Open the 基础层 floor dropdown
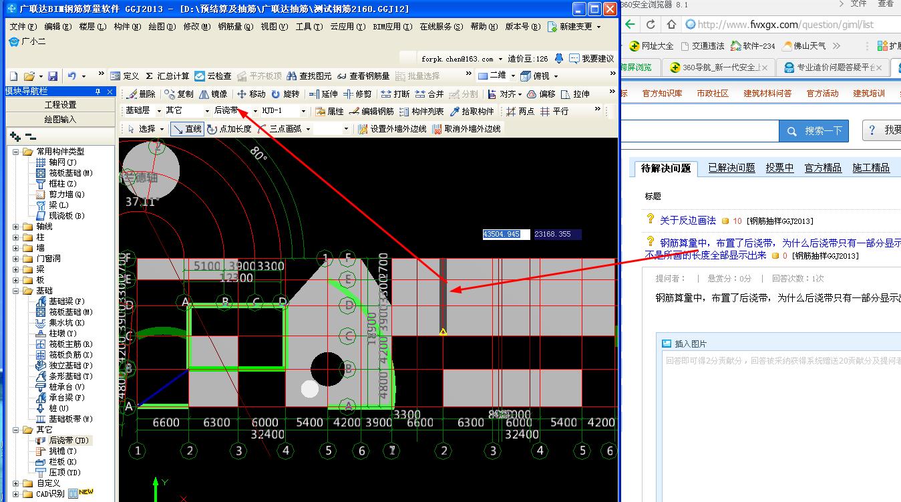 pos(159,112)
